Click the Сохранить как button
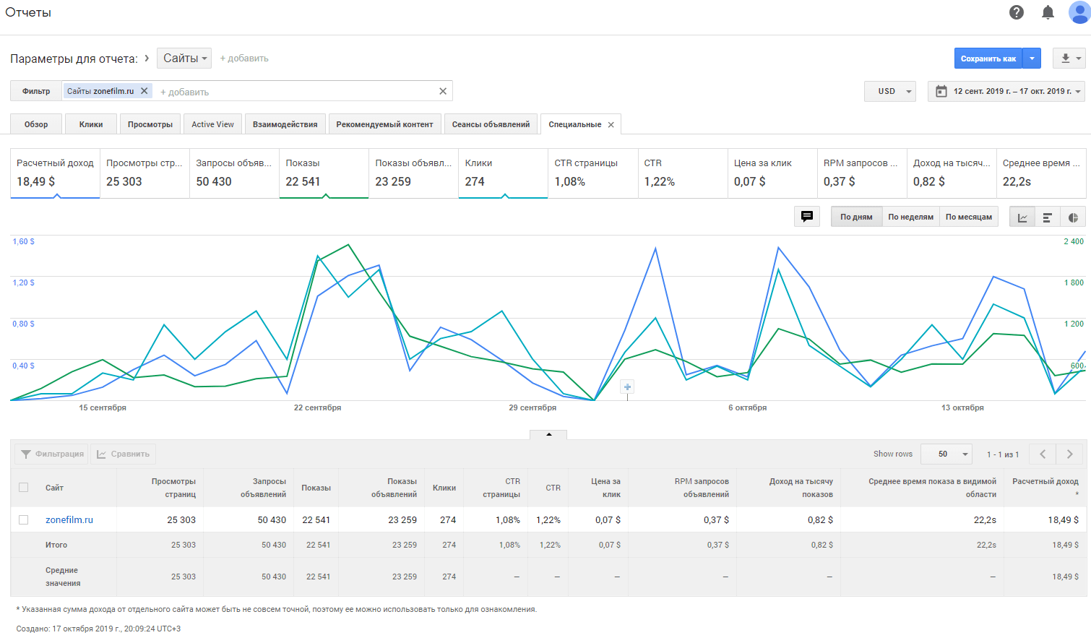The height and width of the screenshot is (643, 1091). coord(988,59)
